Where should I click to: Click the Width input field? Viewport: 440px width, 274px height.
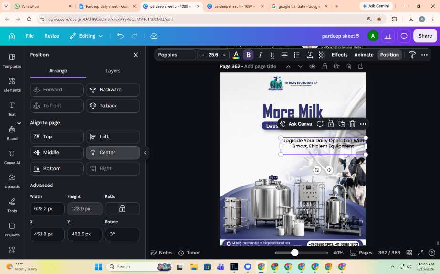[x=47, y=209]
